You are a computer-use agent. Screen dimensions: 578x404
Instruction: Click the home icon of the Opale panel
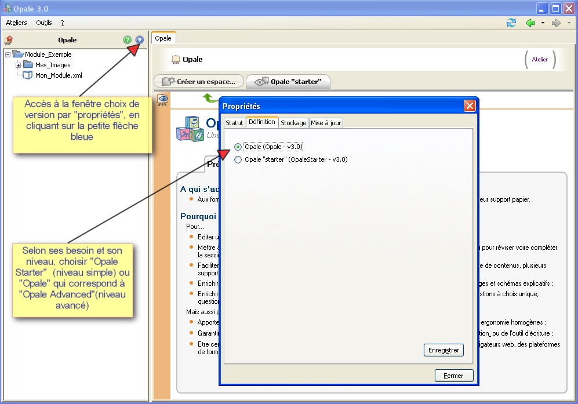pos(9,40)
